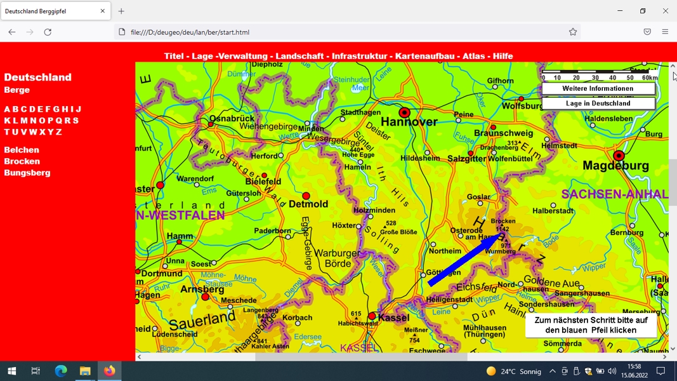Click the horizontal scrollbar thumb below the map
Screen dimensions: 677x381
(x=361, y=357)
